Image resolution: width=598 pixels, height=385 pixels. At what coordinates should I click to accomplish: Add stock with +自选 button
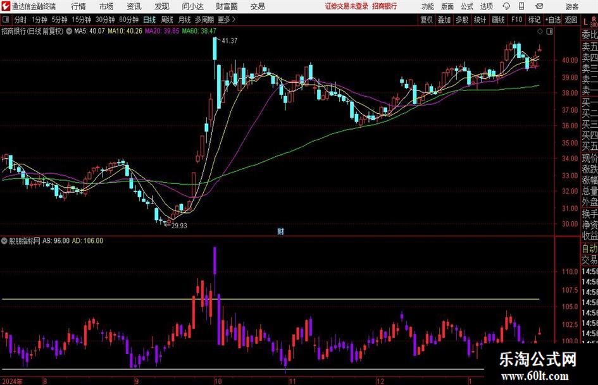[x=553, y=20]
